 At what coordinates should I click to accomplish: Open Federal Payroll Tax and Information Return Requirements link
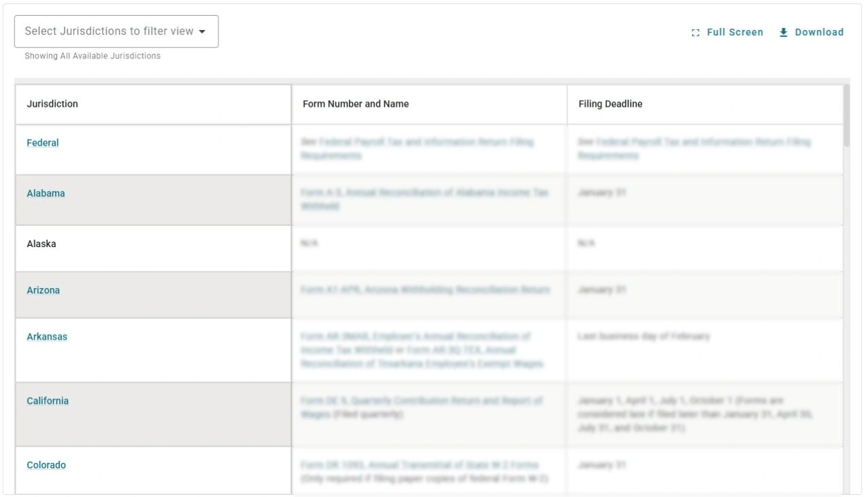[418, 149]
